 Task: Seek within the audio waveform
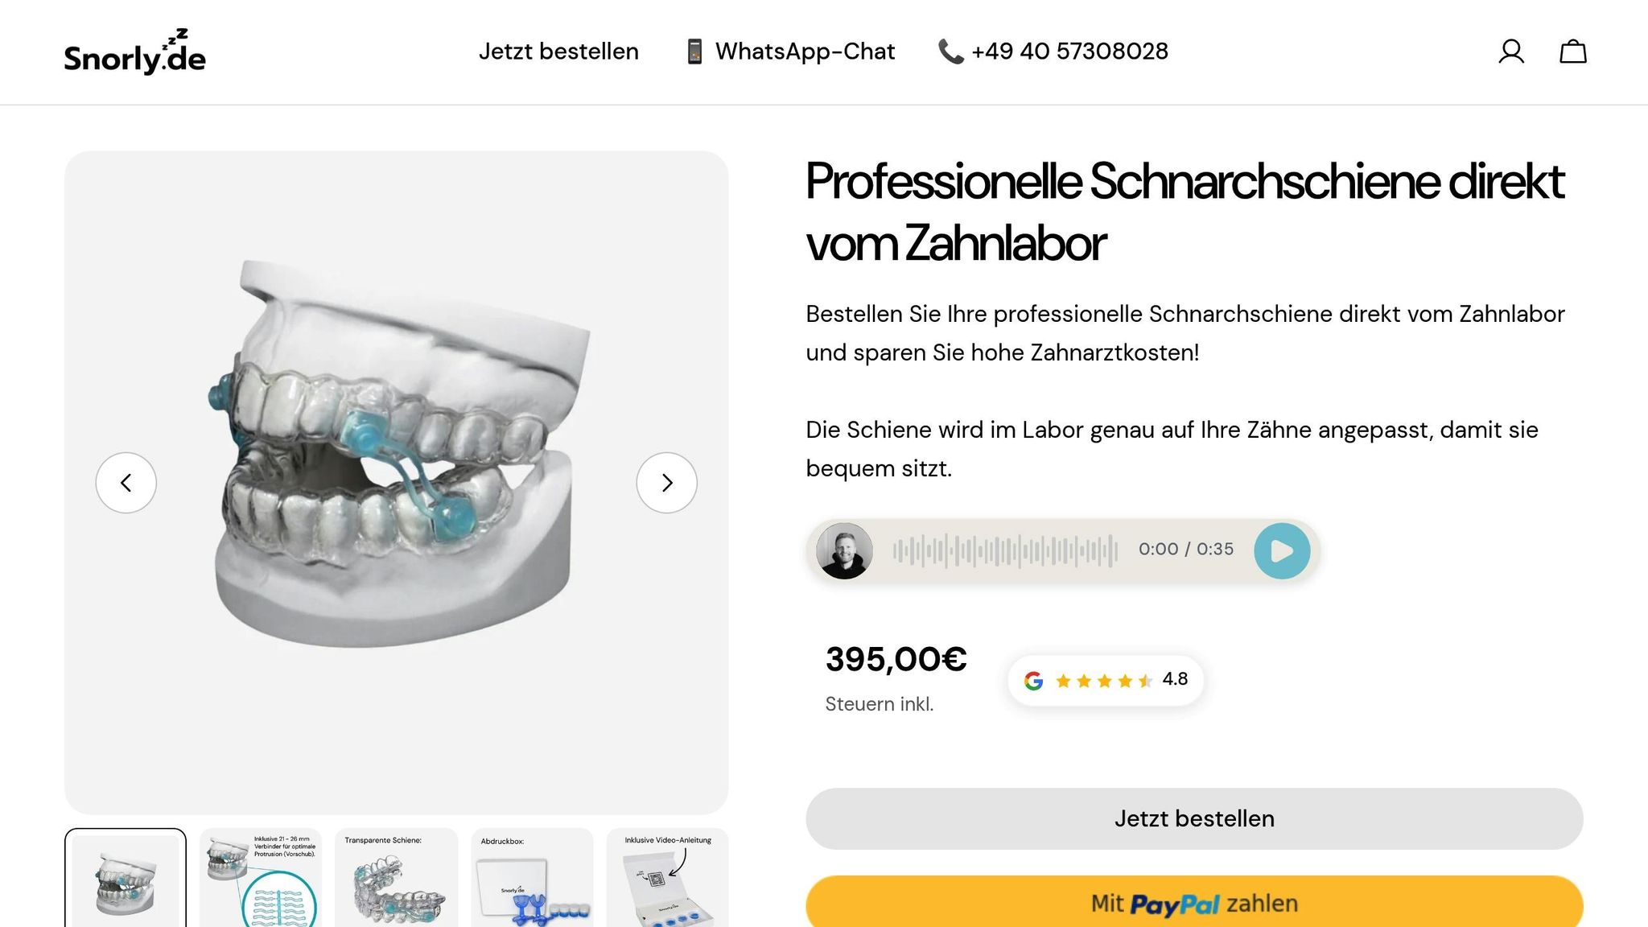1004,551
